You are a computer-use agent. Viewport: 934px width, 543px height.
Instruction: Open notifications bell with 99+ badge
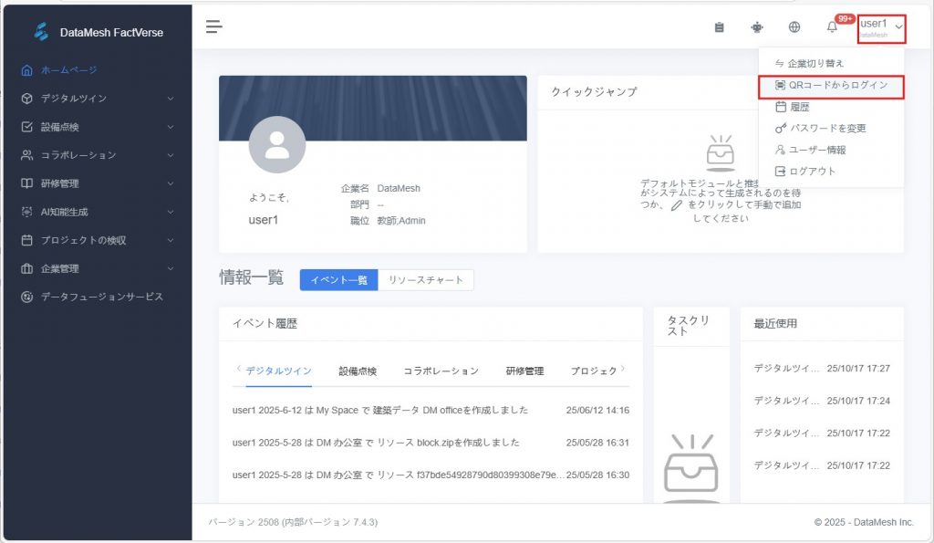[832, 27]
